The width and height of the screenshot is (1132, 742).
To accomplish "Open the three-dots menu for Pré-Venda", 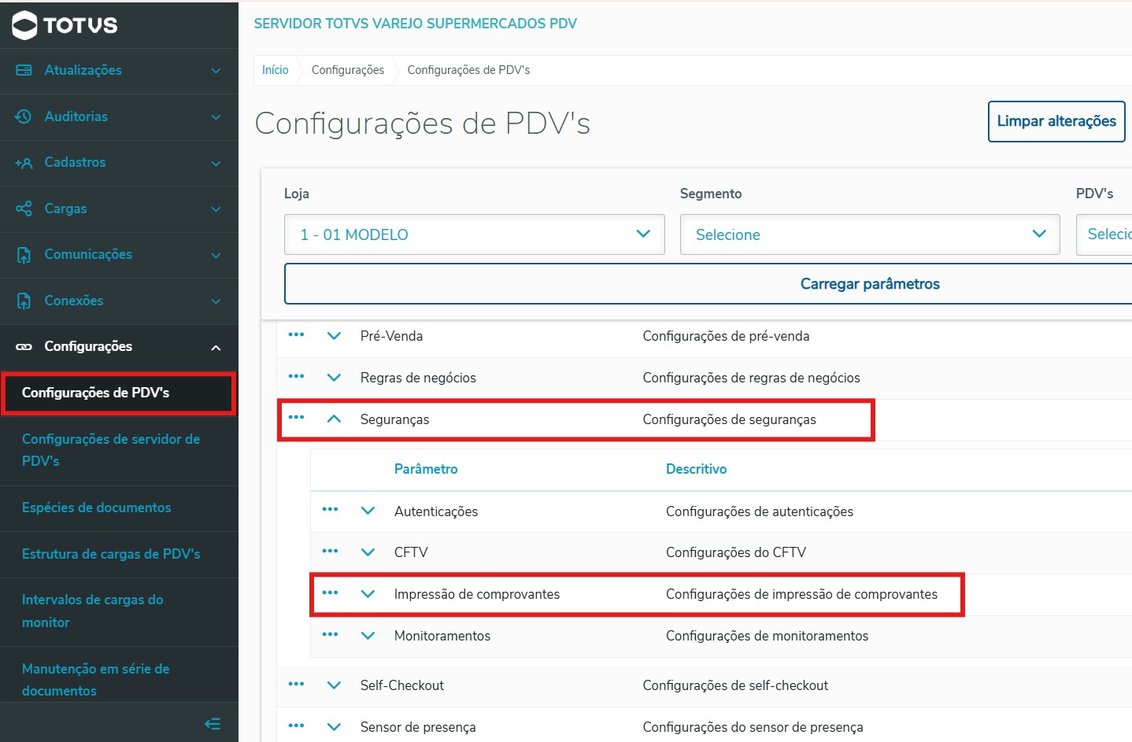I will 296,334.
